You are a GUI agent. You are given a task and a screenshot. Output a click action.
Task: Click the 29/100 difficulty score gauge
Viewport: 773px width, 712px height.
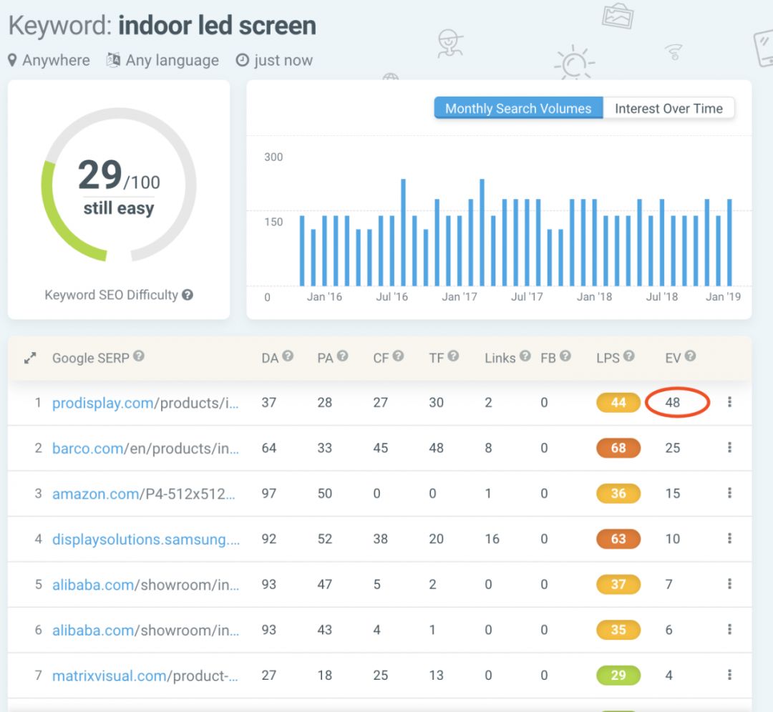click(119, 185)
